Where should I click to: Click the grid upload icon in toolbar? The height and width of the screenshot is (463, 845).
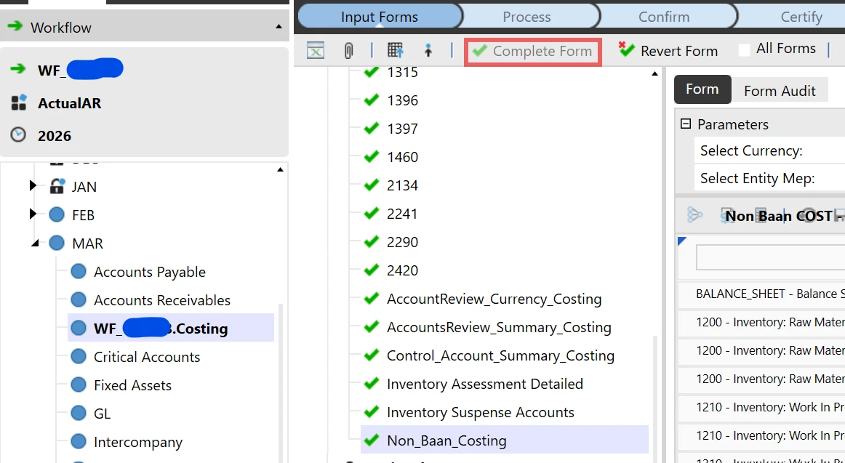[x=396, y=51]
